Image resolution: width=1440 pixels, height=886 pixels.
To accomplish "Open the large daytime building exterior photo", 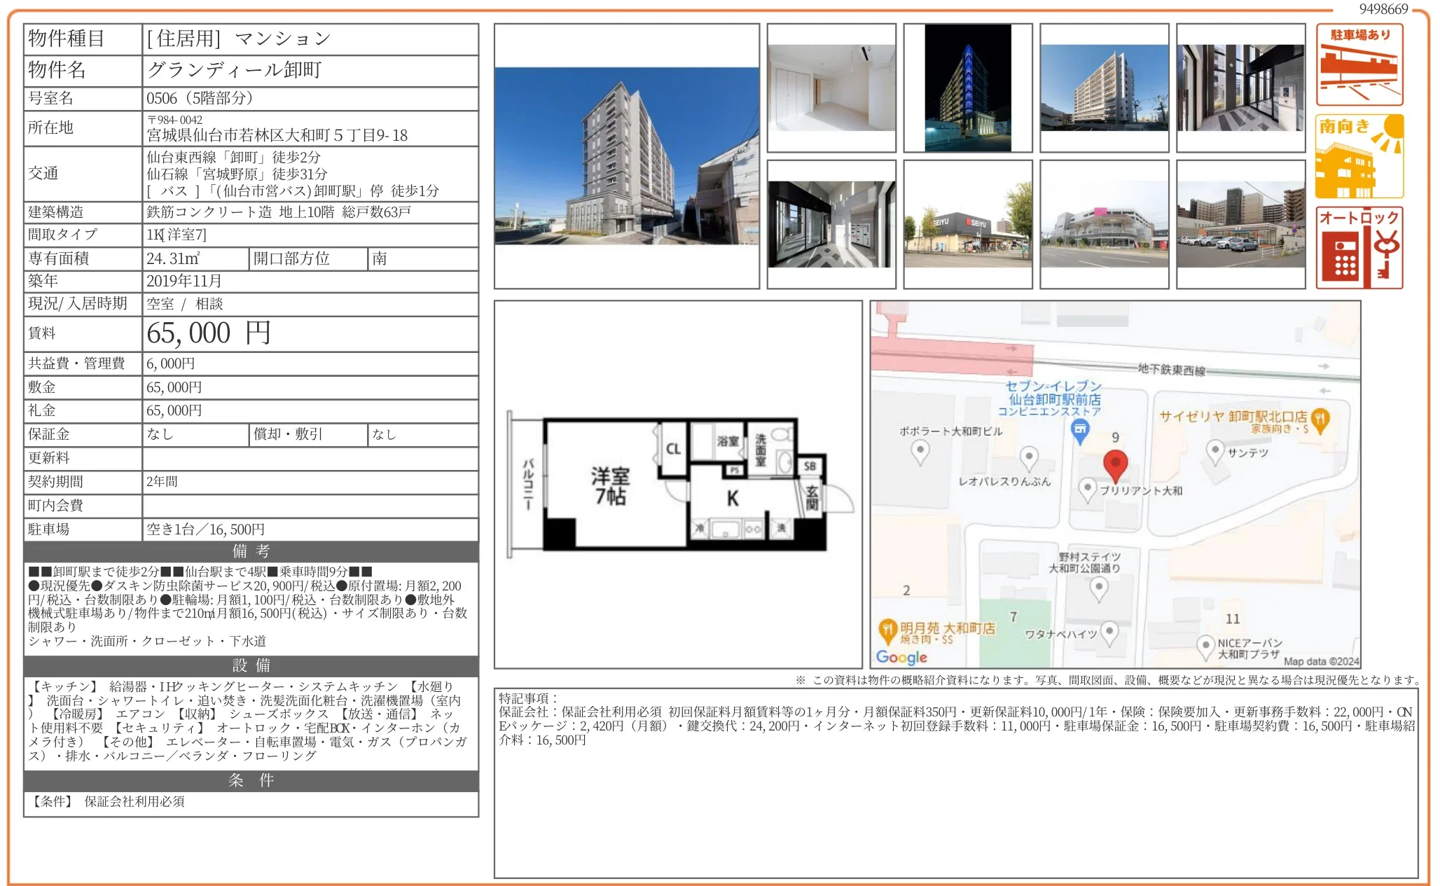I will point(627,156).
